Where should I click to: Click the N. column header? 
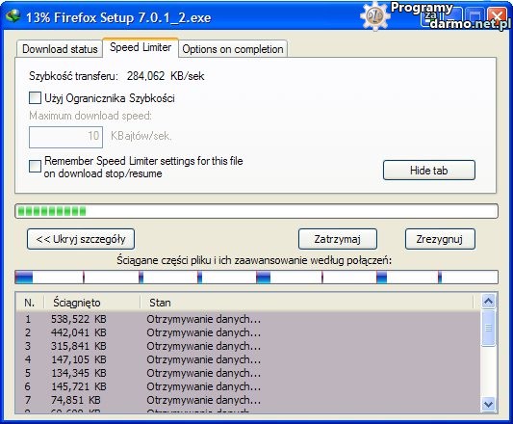pyautogui.click(x=30, y=303)
